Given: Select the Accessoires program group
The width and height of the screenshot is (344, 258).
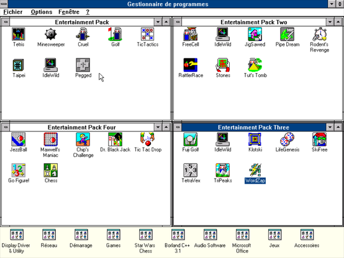Looking at the screenshot, I should pos(307,235).
